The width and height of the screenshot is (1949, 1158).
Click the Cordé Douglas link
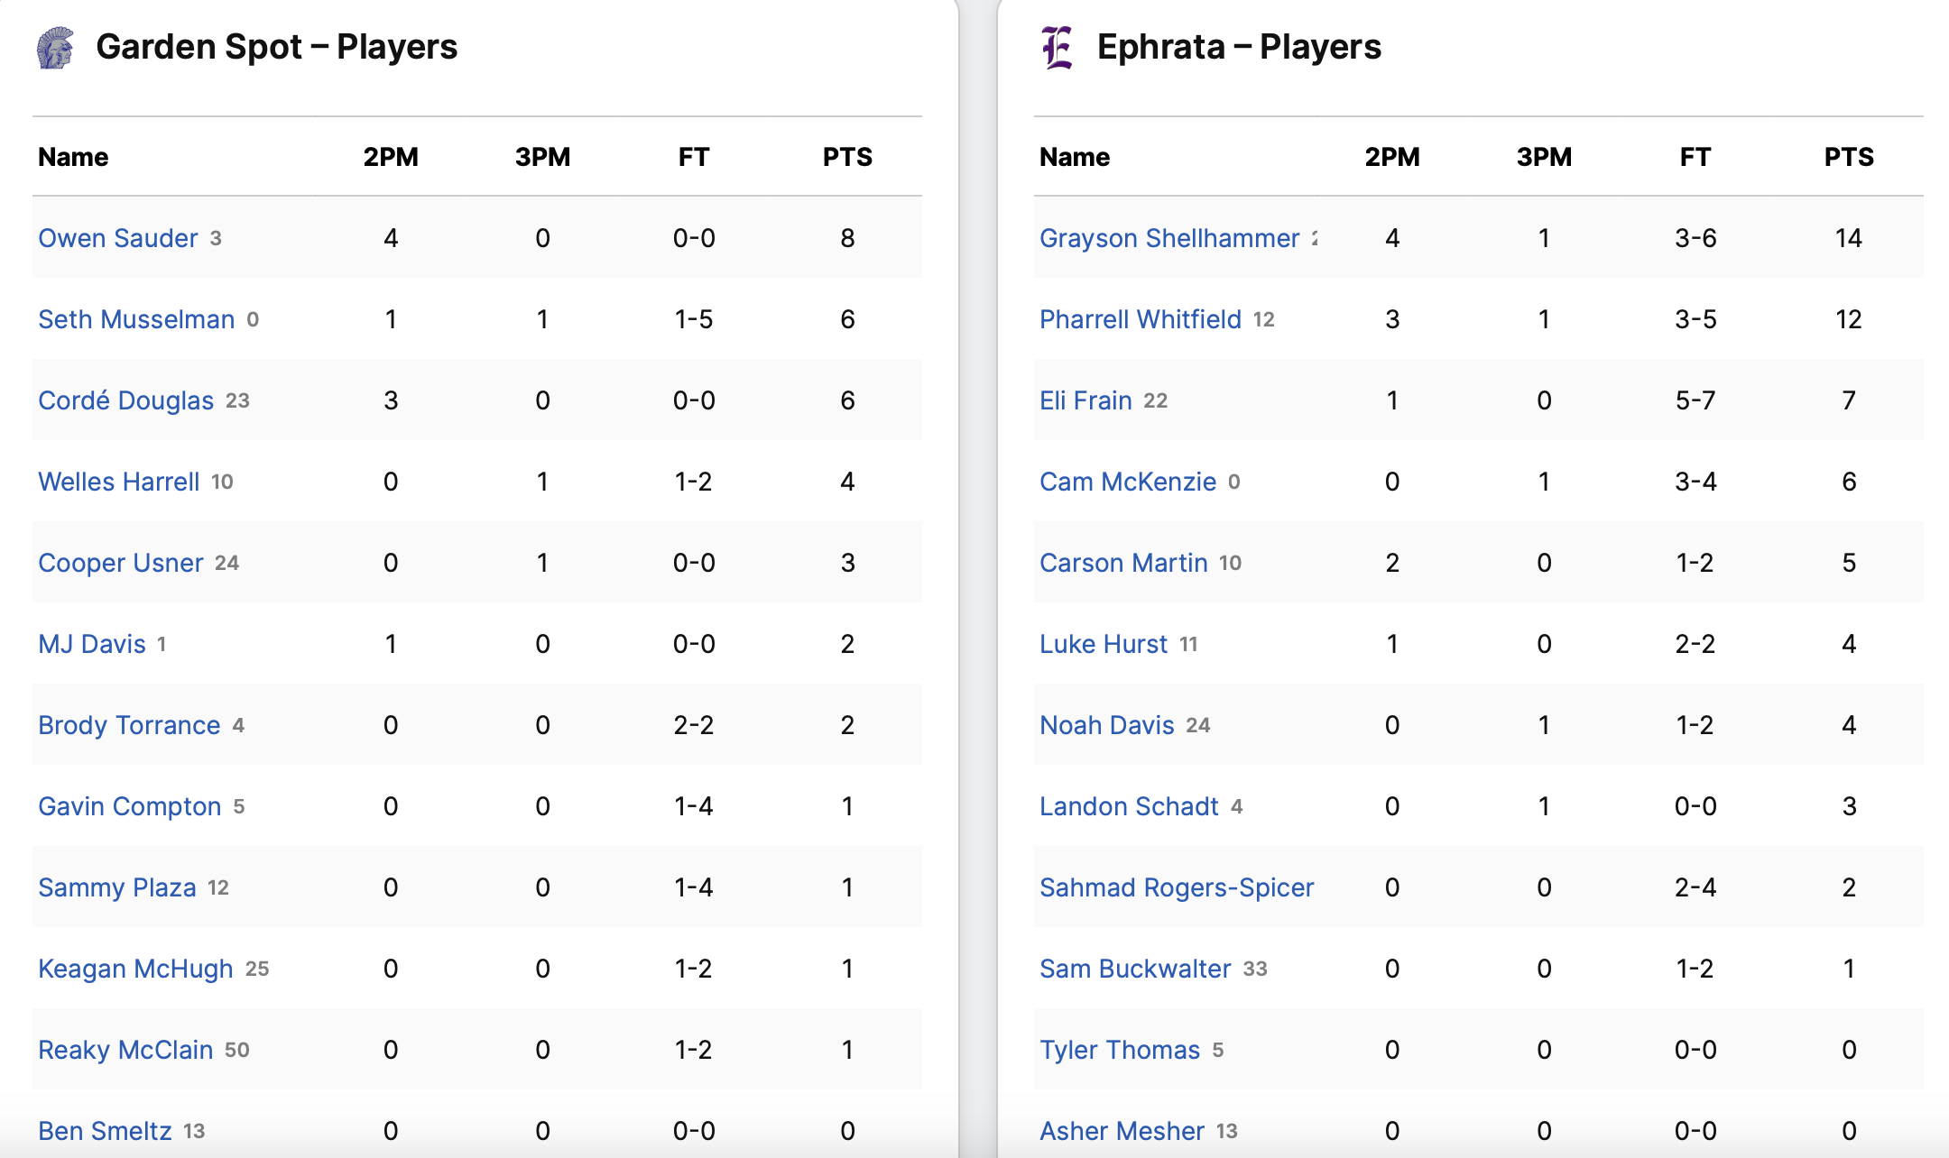point(125,400)
